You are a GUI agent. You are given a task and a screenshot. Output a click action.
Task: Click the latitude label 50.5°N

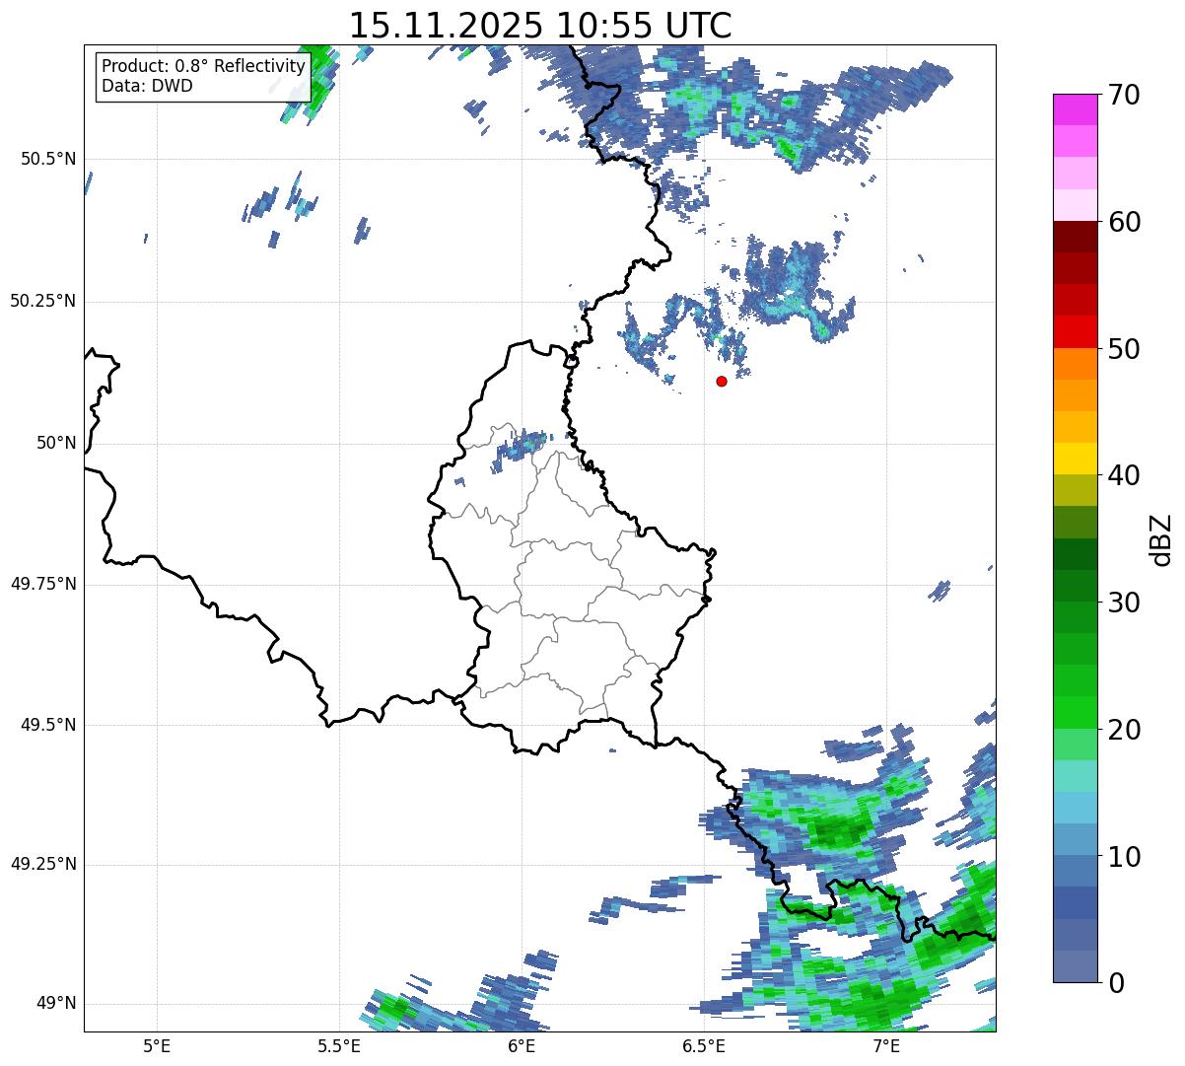point(48,159)
